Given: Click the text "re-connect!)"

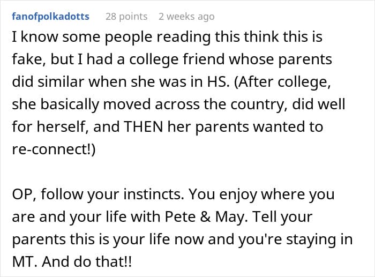Looking at the screenshot, I should click(x=52, y=149).
